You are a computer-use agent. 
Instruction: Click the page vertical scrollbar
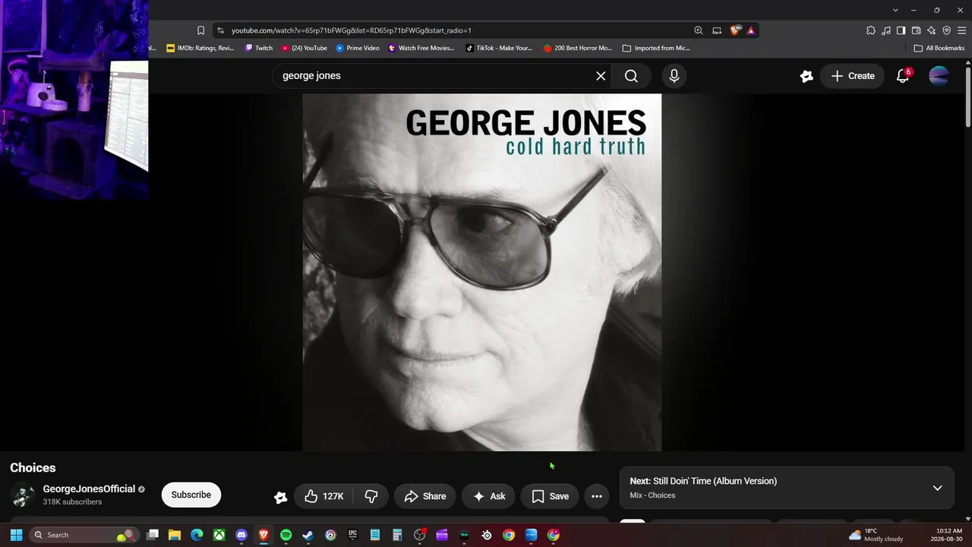click(967, 99)
